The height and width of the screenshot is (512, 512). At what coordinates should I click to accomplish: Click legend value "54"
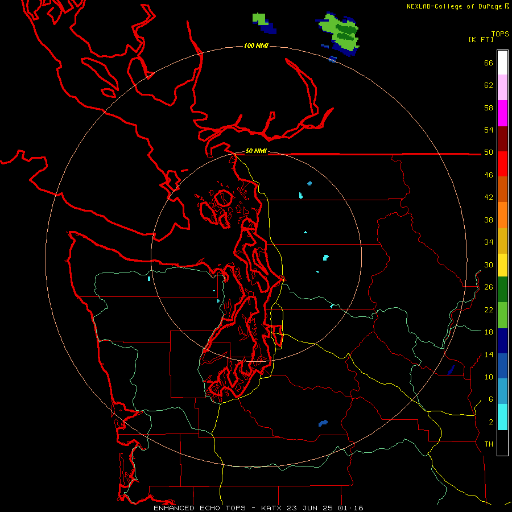point(489,130)
